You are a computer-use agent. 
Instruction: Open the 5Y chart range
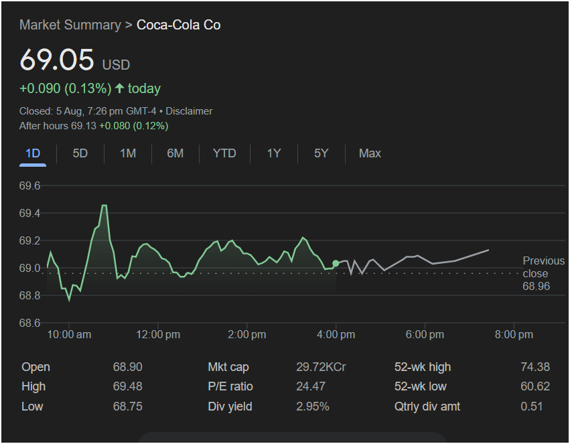point(321,153)
